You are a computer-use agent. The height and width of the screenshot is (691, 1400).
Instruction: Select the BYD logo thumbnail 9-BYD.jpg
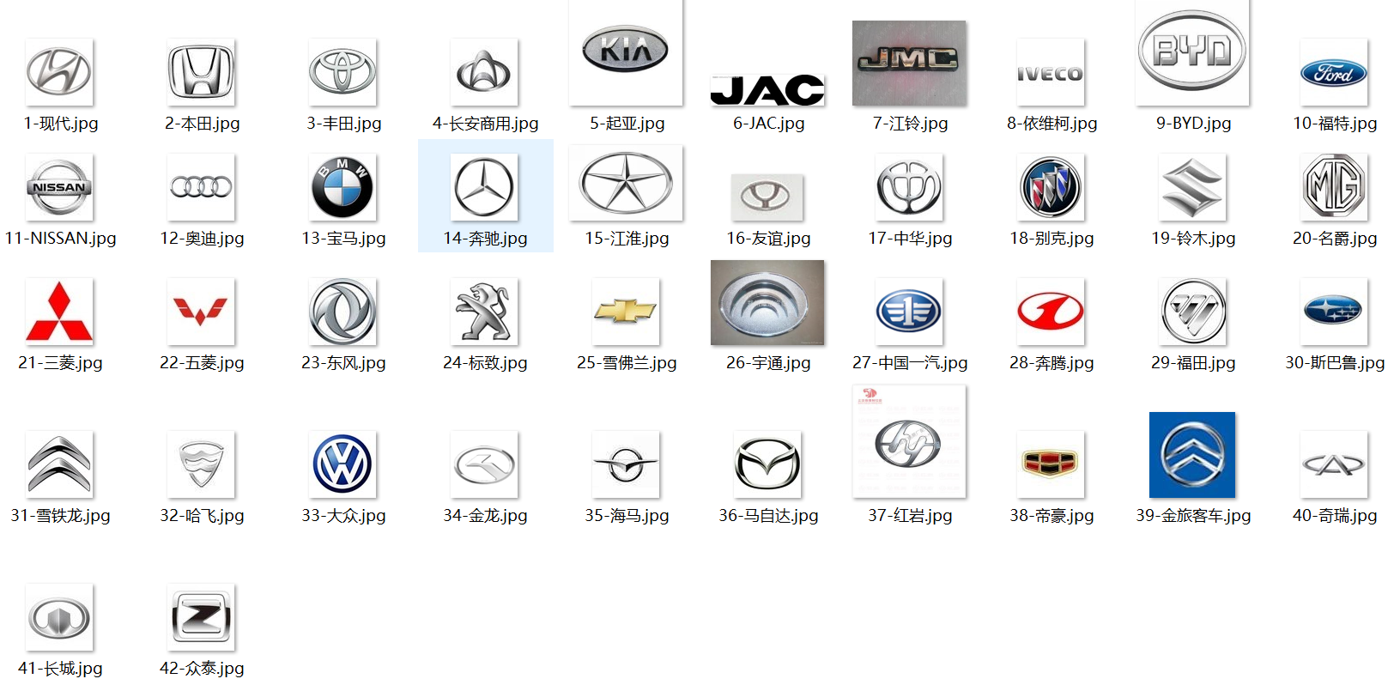[x=1192, y=52]
